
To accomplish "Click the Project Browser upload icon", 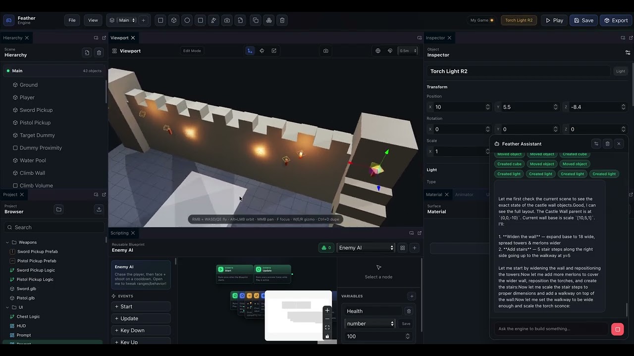I will (99, 209).
